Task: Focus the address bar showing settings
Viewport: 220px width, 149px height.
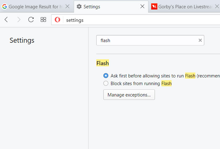Action: click(140, 20)
